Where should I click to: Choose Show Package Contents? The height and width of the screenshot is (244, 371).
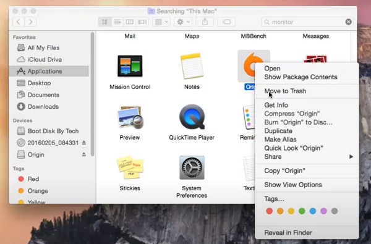point(307,77)
